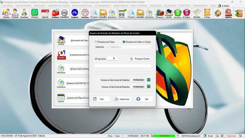Click the Nº da Conta input field
Viewport: 245px width, 138px height.
click(112, 59)
